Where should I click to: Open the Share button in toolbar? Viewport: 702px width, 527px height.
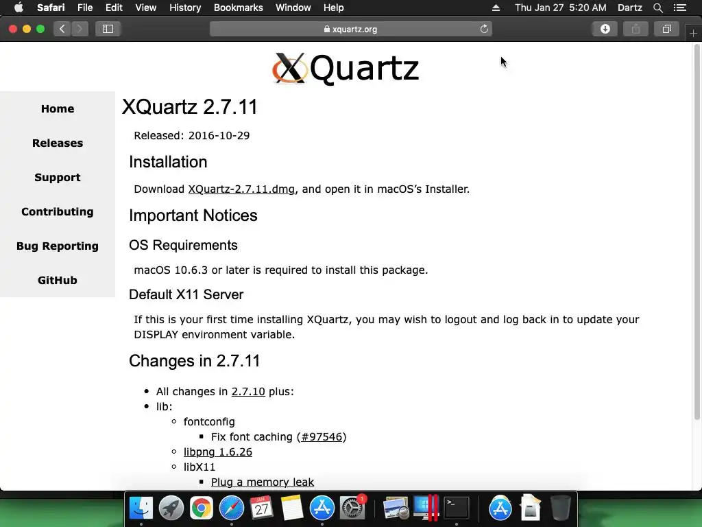pos(636,29)
